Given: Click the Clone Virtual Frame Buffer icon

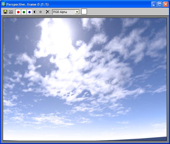Looking at the screenshot, I should pos(11,12).
